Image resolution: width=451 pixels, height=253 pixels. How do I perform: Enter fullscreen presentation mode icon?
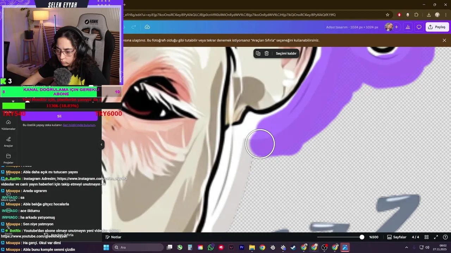pyautogui.click(x=436, y=237)
